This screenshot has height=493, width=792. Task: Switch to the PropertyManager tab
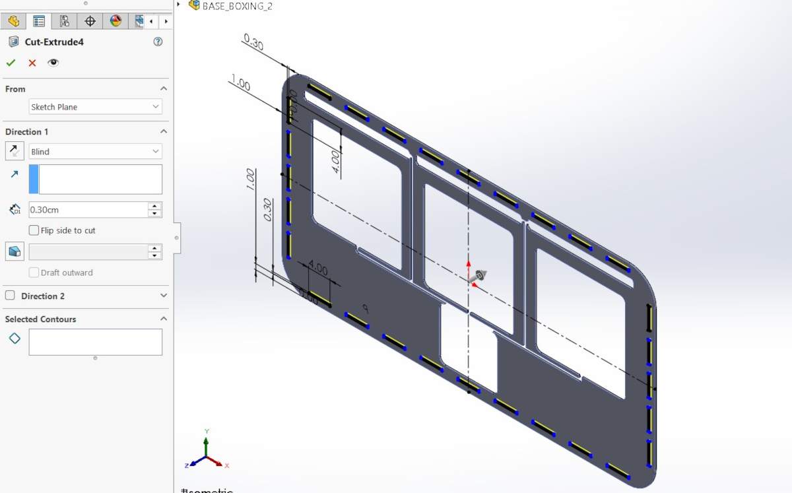39,21
